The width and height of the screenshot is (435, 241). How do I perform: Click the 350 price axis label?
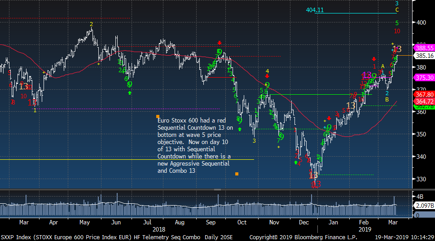(x=421, y=134)
